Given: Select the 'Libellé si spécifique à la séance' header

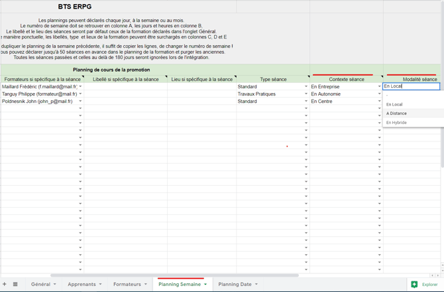Looking at the screenshot, I should click(x=125, y=79).
